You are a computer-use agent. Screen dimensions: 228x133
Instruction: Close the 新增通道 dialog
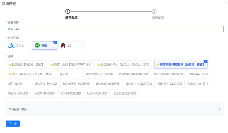tap(226, 2)
